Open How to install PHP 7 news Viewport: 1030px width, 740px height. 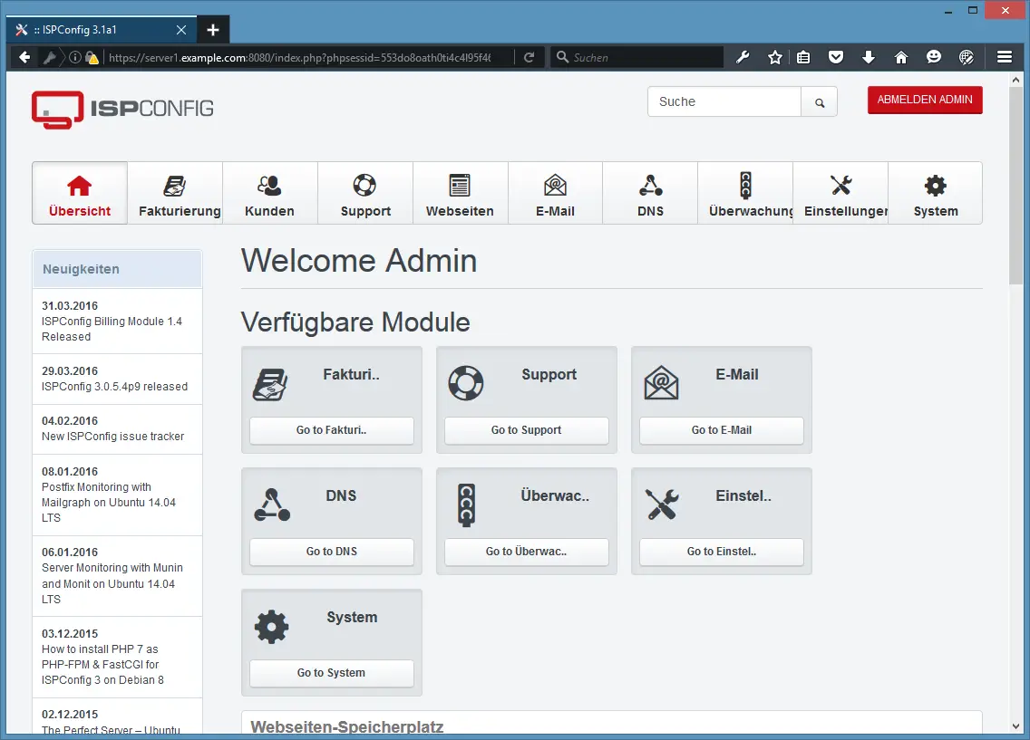coord(102,665)
